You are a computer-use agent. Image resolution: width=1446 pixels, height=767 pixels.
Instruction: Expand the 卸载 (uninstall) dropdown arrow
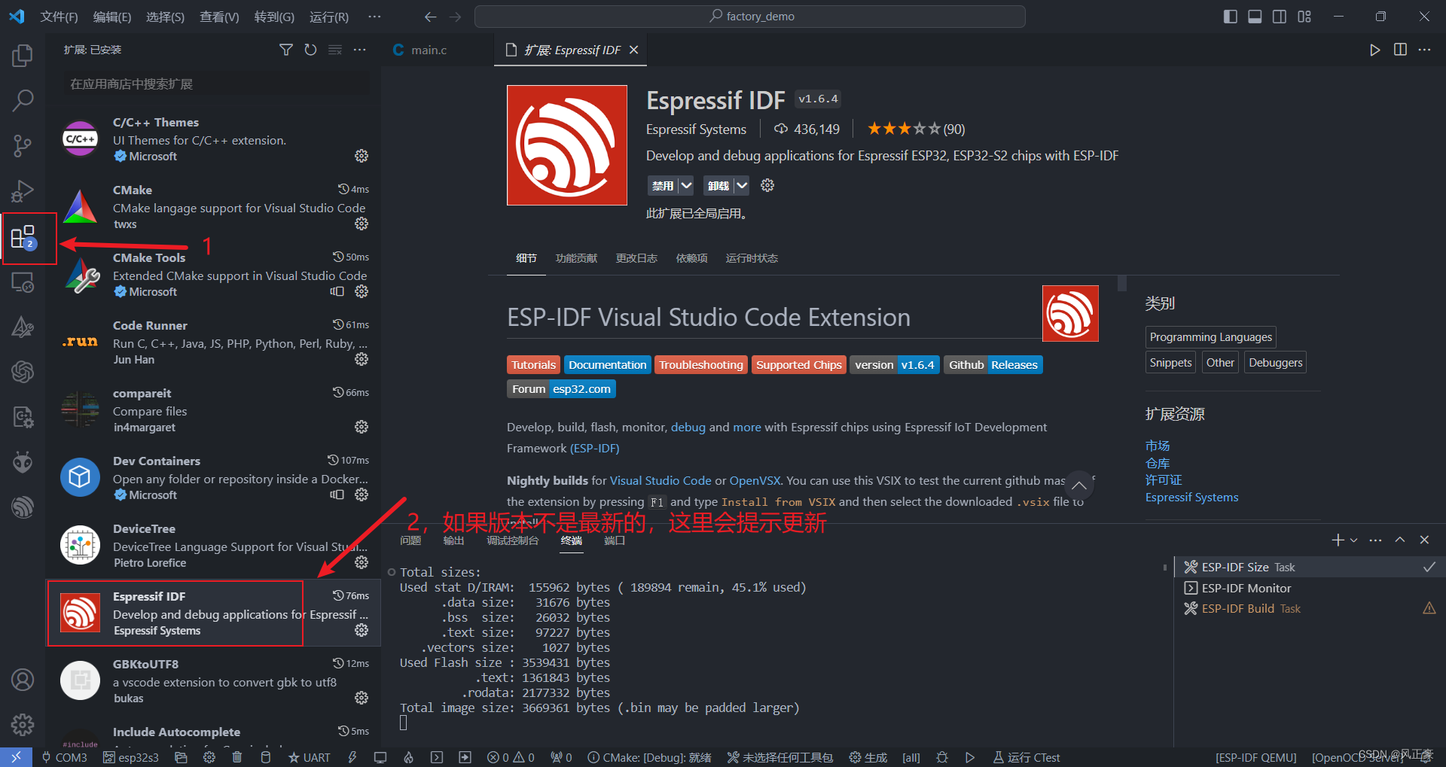[742, 185]
